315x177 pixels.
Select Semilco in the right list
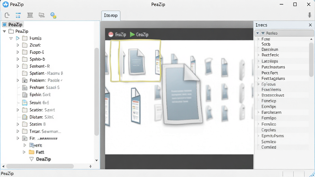pyautogui.click(x=269, y=142)
